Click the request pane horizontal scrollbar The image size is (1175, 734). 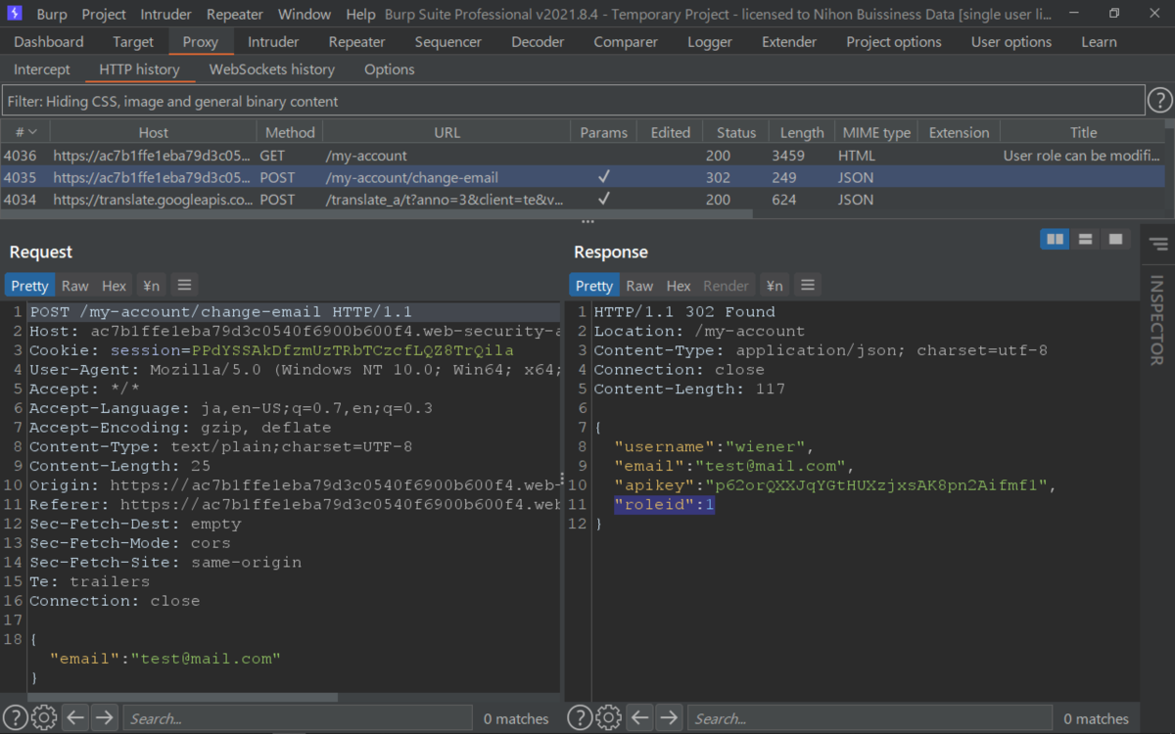click(x=184, y=697)
